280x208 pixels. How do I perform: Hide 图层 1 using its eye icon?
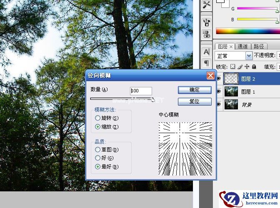(x=219, y=92)
